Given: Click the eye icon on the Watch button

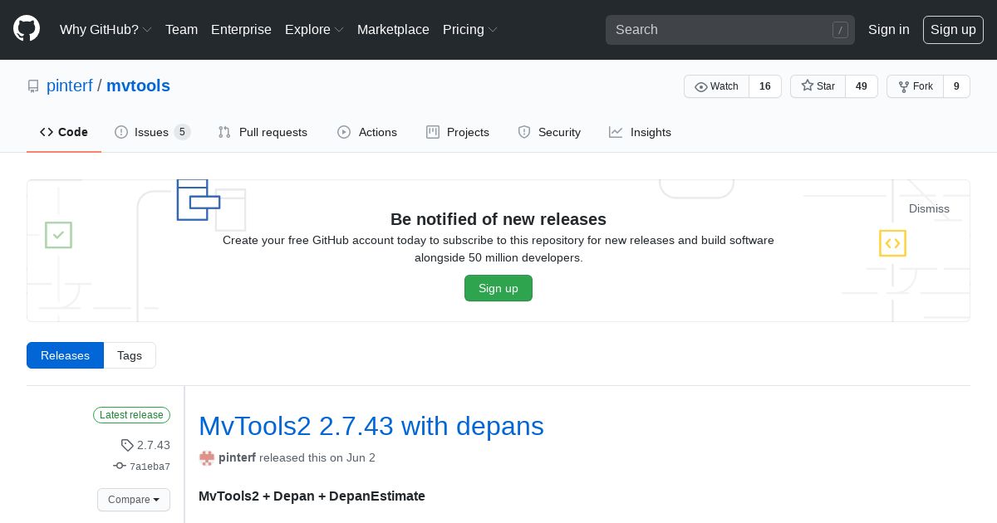Looking at the screenshot, I should 701,86.
